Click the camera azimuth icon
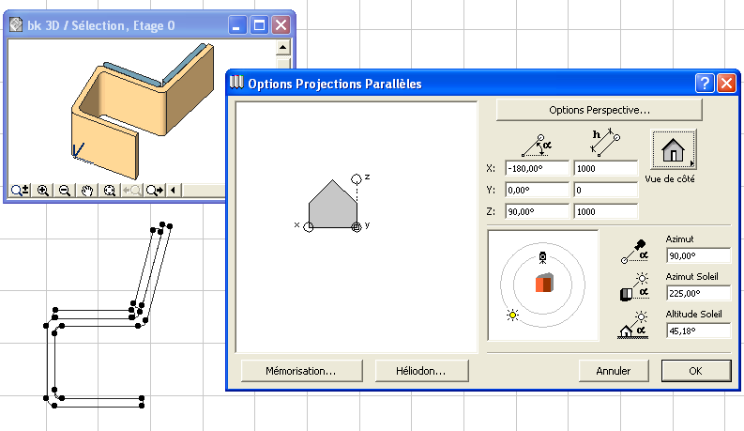This screenshot has height=431, width=744. (634, 252)
